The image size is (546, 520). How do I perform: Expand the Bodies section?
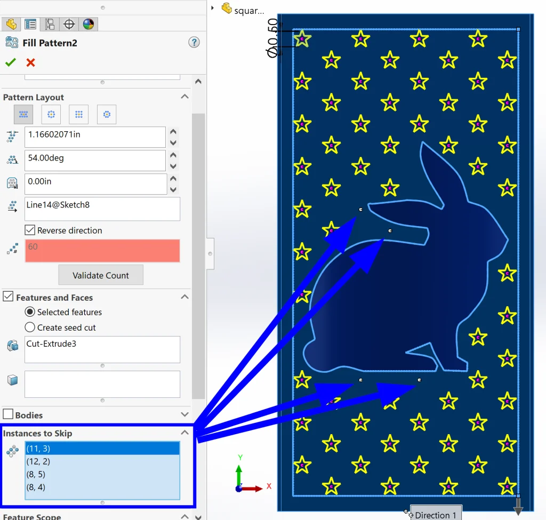[x=185, y=414]
